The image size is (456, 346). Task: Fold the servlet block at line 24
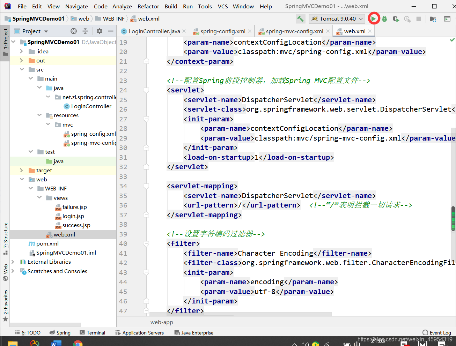(146, 90)
